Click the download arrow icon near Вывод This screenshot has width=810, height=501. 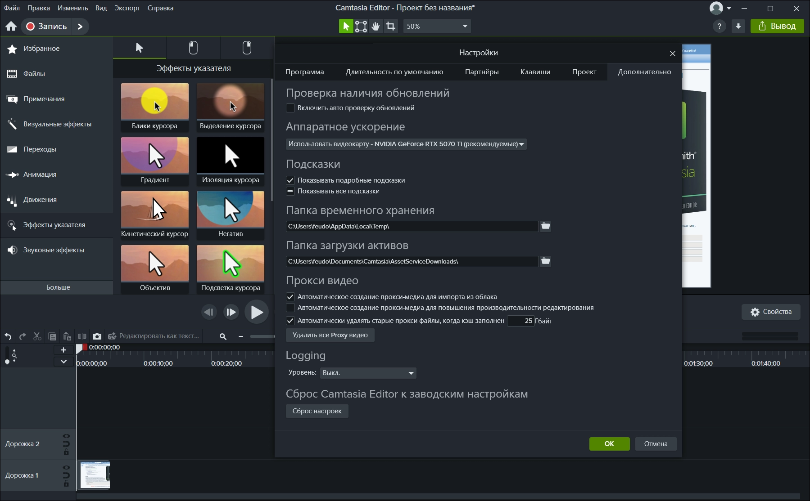coord(738,26)
